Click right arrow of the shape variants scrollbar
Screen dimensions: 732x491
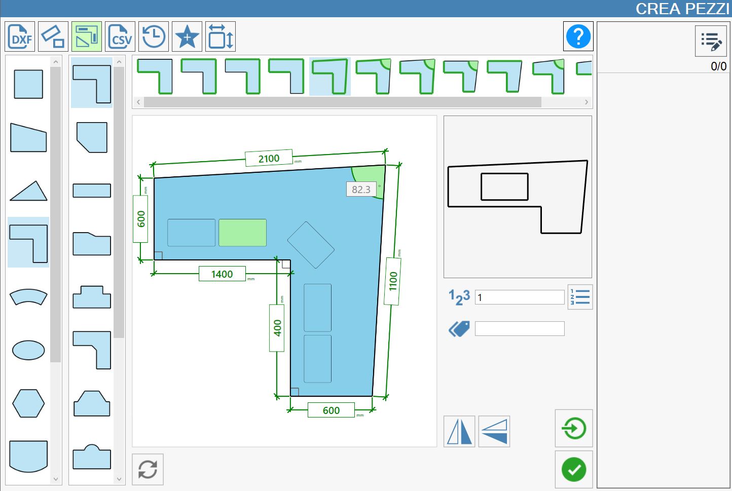click(587, 102)
